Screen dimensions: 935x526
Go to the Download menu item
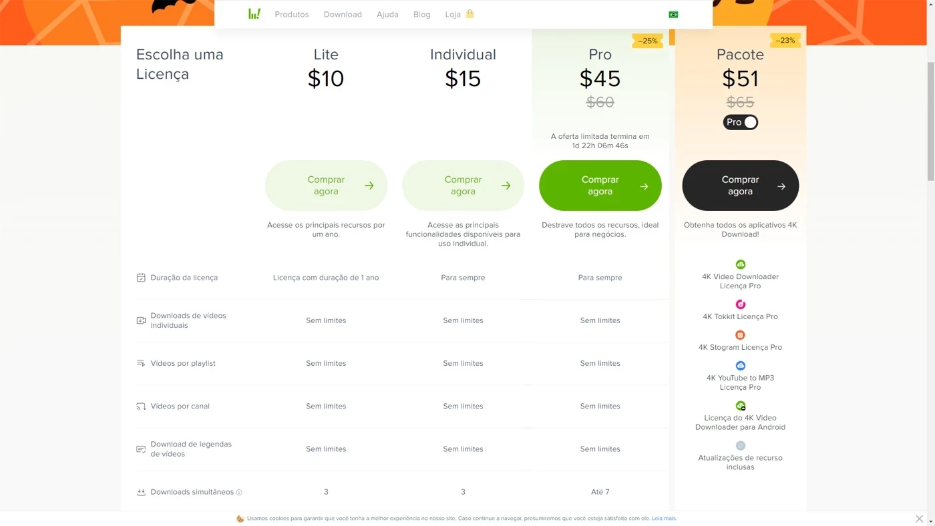343,15
